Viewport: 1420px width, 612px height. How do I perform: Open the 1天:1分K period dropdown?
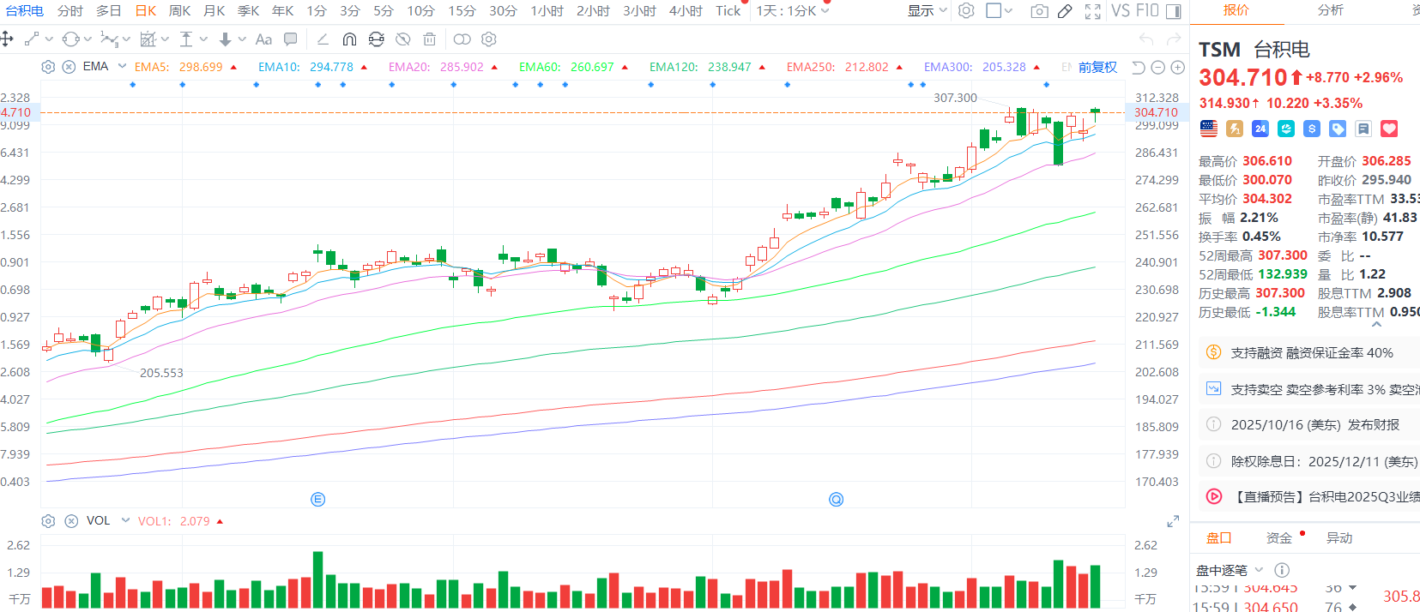[793, 10]
